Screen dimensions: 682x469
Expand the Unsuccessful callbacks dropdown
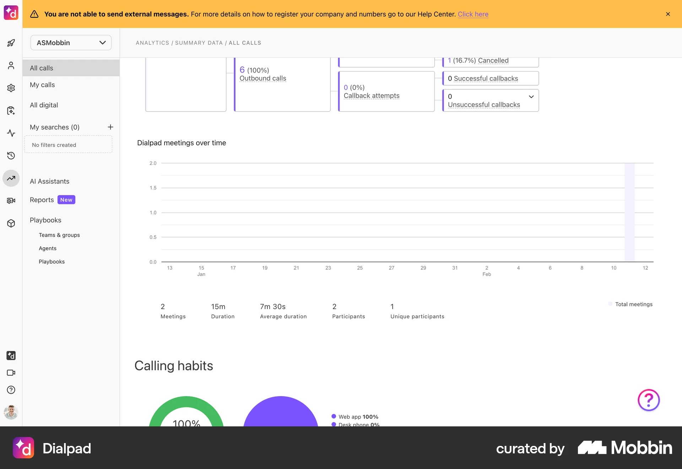531,97
